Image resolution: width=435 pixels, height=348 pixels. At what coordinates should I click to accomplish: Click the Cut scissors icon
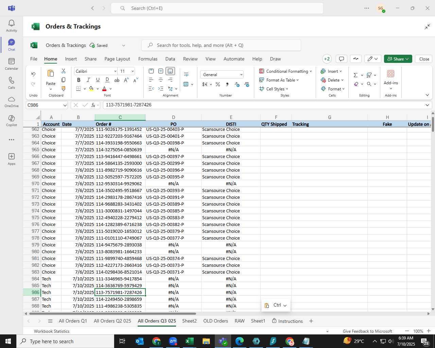(x=64, y=71)
